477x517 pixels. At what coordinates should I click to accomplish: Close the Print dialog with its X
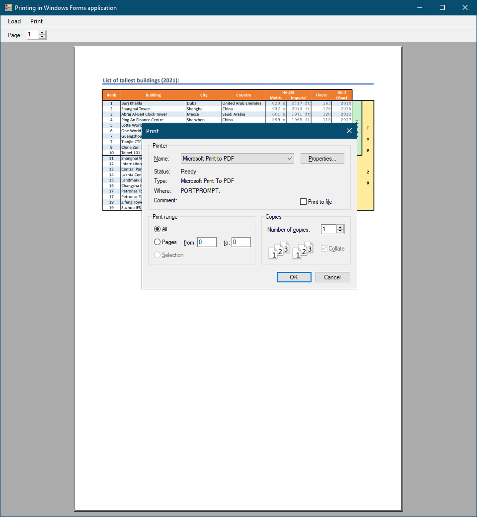point(349,131)
